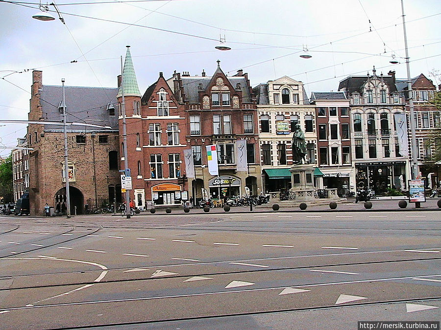Select the dark van parked at left
Screen dimensions: 441x330
pos(22,204)
